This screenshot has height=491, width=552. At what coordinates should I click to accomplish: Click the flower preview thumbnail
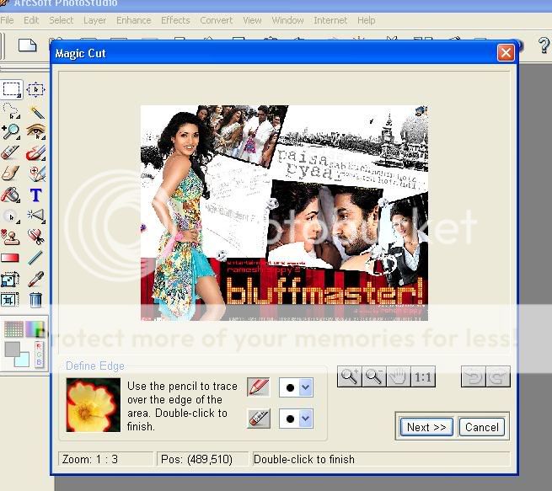pyautogui.click(x=93, y=404)
